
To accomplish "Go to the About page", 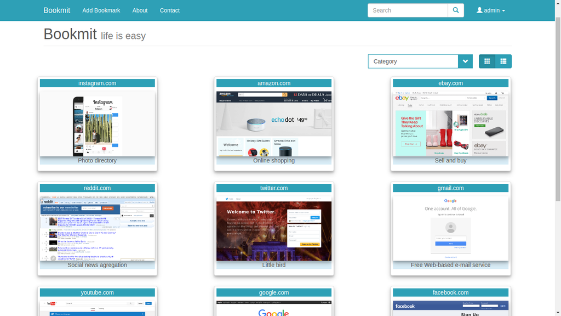I will 140,10.
